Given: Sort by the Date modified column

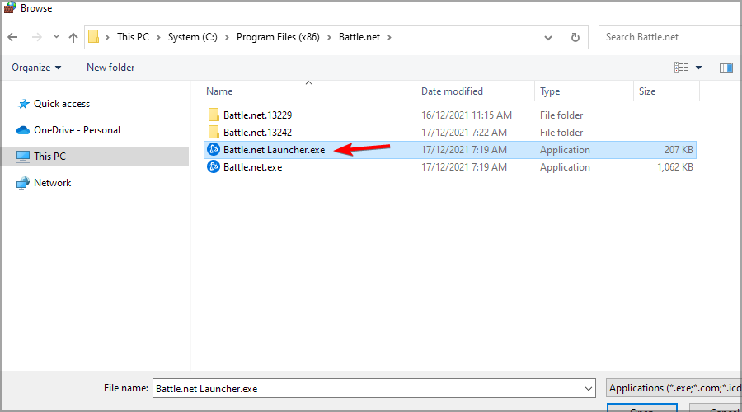Looking at the screenshot, I should [x=452, y=91].
